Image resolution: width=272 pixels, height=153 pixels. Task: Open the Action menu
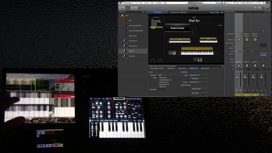tap(146, 3)
